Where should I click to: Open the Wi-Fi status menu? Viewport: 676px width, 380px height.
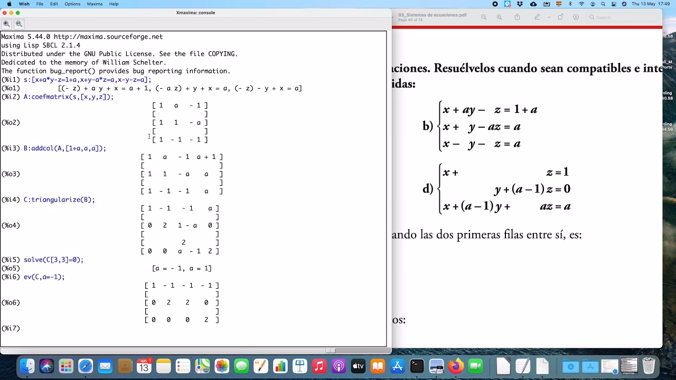click(x=581, y=4)
